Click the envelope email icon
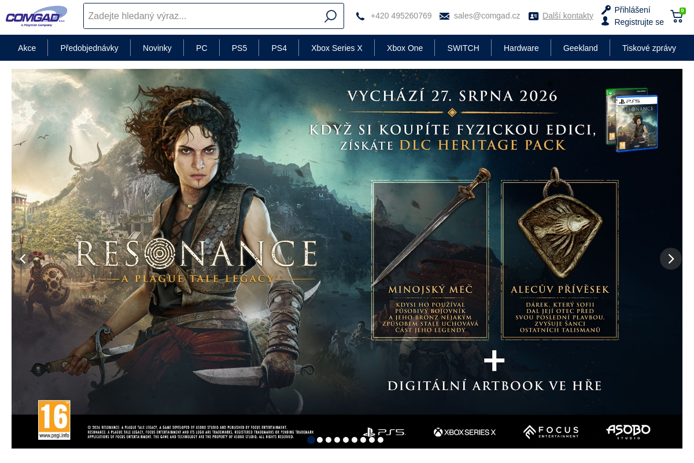This screenshot has width=694, height=463. 444,16
